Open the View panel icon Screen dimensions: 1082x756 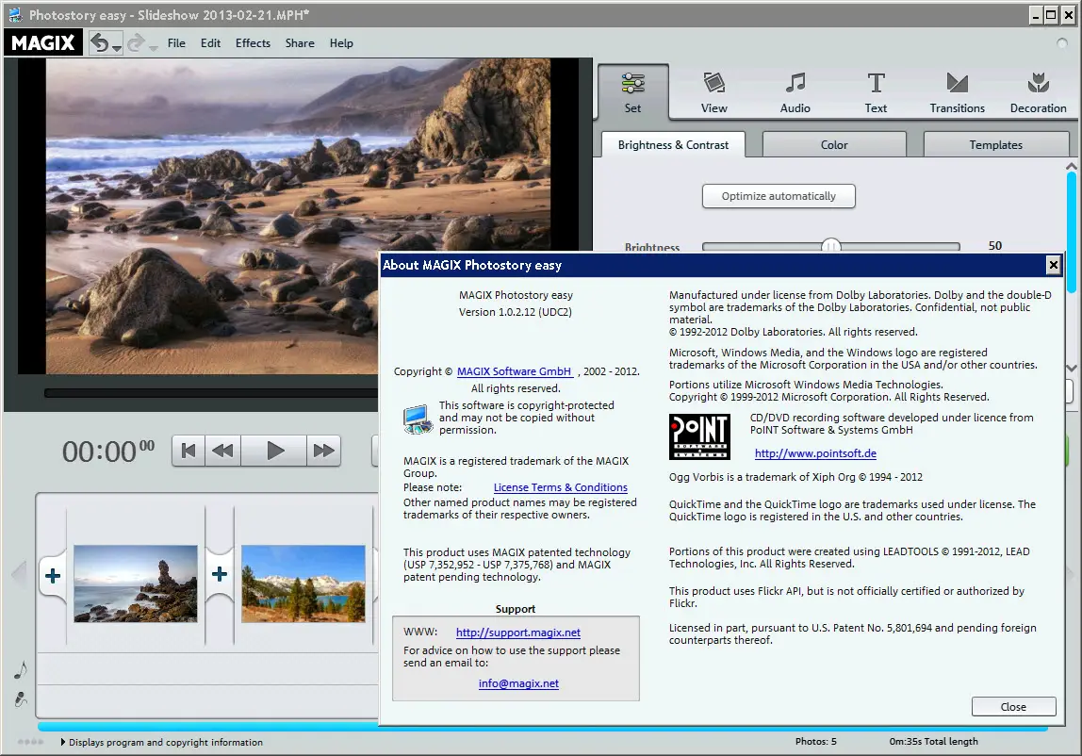click(x=714, y=83)
